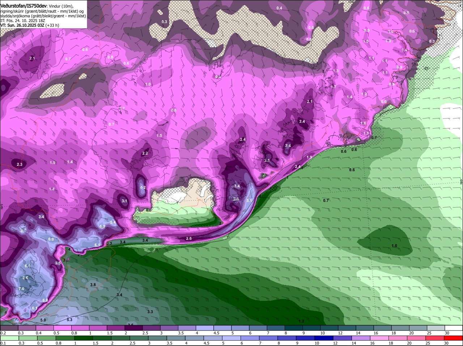463x346 pixels.
Task: Click the 30 label on the bottom legend row
Action: click(447, 343)
